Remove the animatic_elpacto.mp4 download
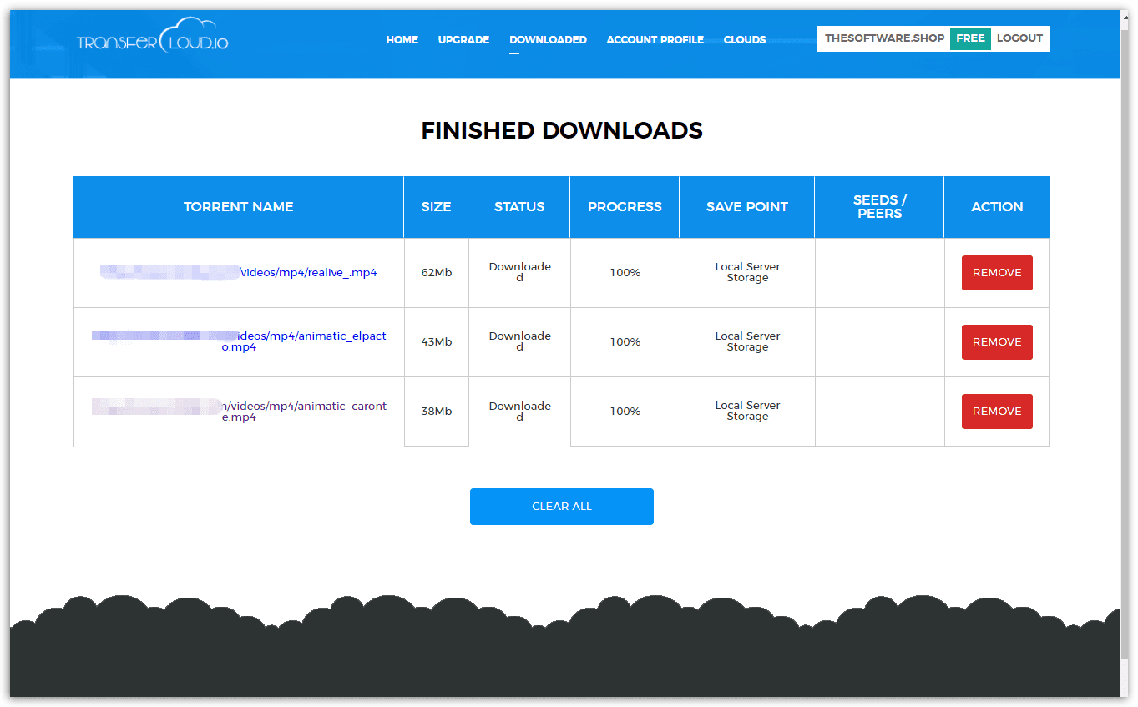This screenshot has width=1138, height=707. 997,342
